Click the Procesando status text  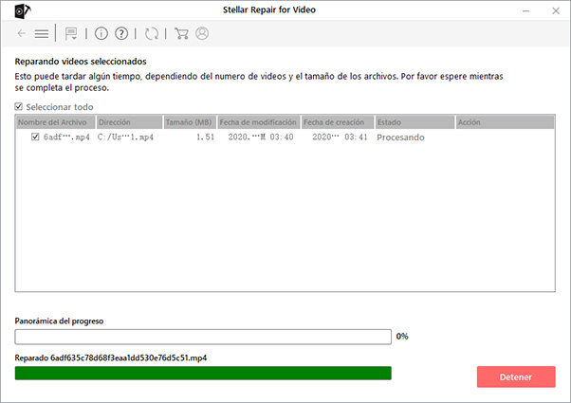(x=400, y=137)
